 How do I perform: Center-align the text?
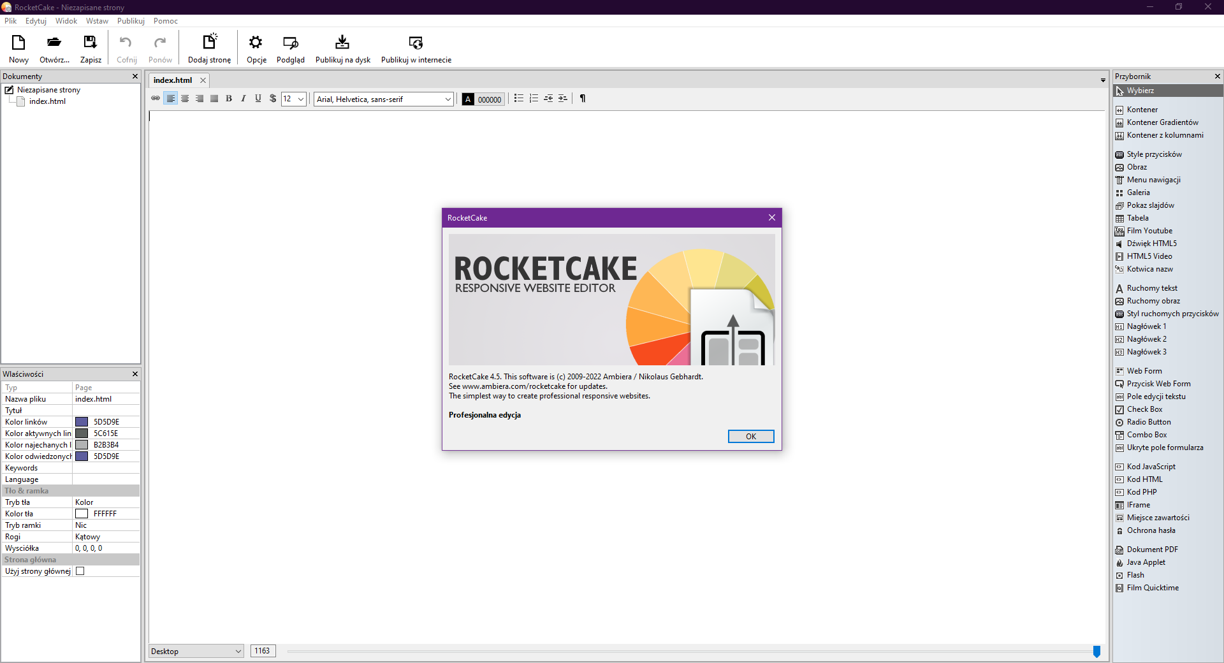[x=185, y=99]
